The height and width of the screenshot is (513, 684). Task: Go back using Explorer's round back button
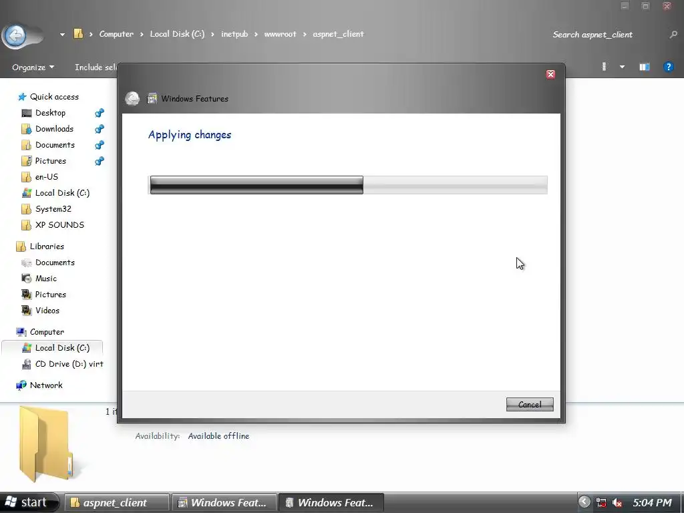click(x=17, y=35)
